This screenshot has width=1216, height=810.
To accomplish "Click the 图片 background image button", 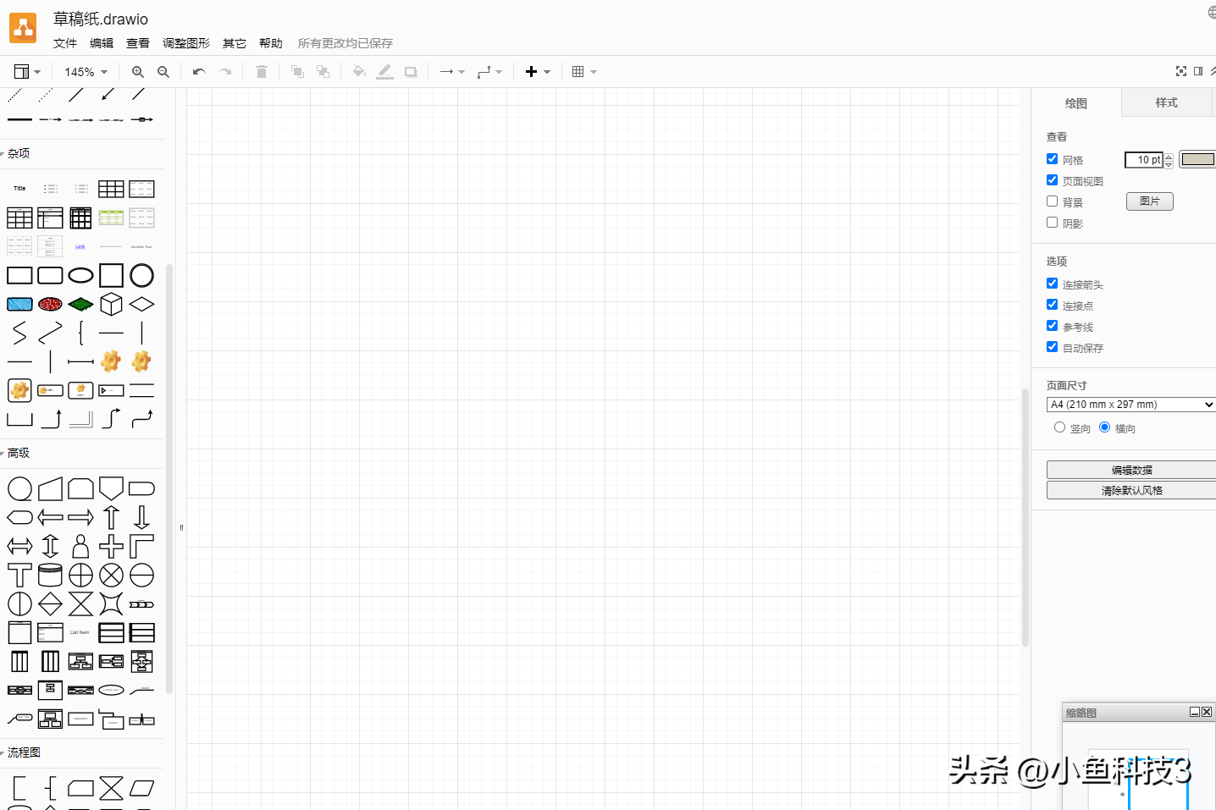I will [1149, 201].
